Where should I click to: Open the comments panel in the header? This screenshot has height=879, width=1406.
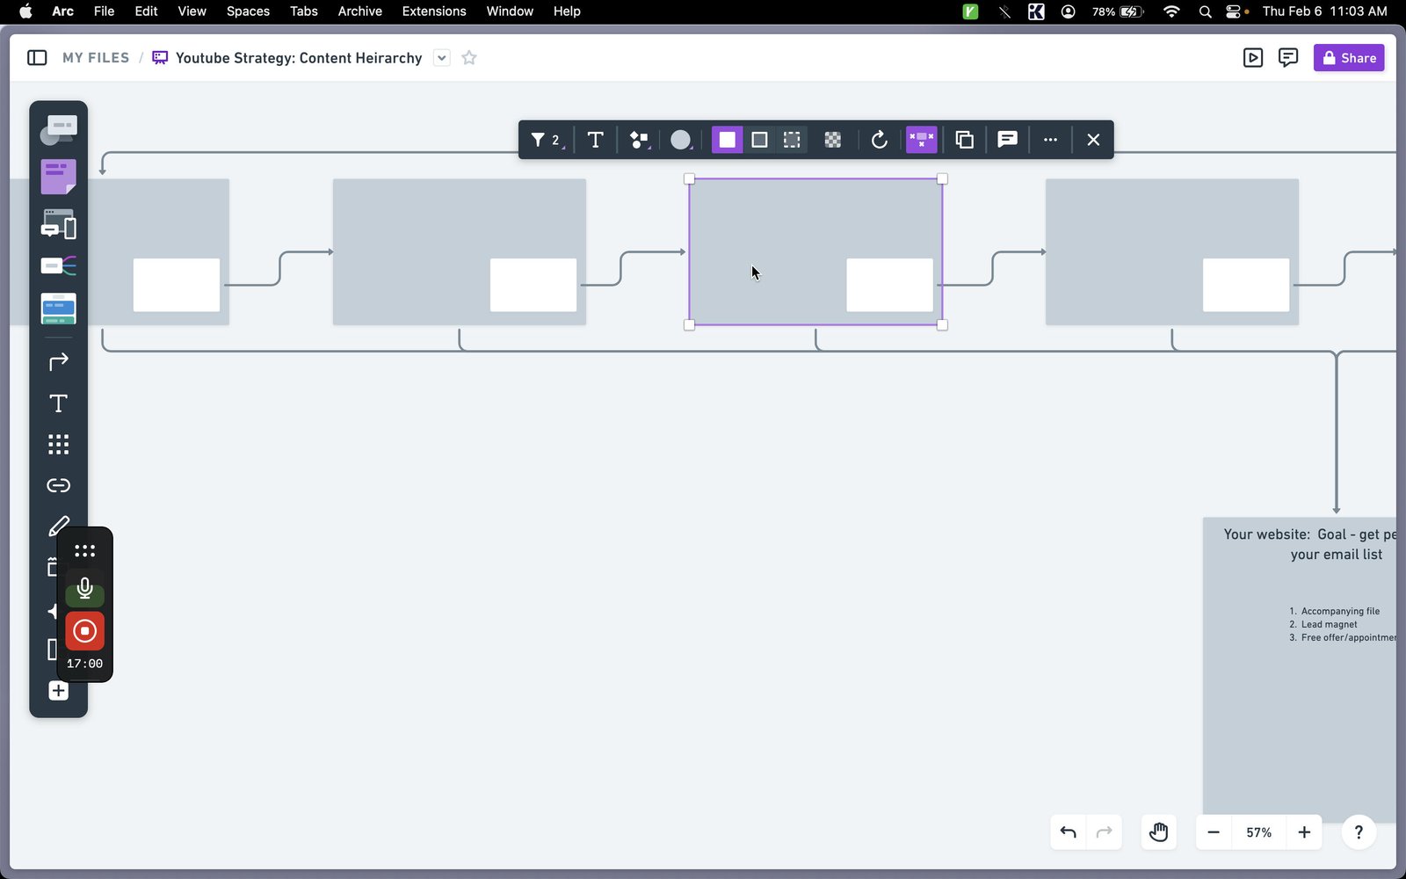pyautogui.click(x=1288, y=58)
